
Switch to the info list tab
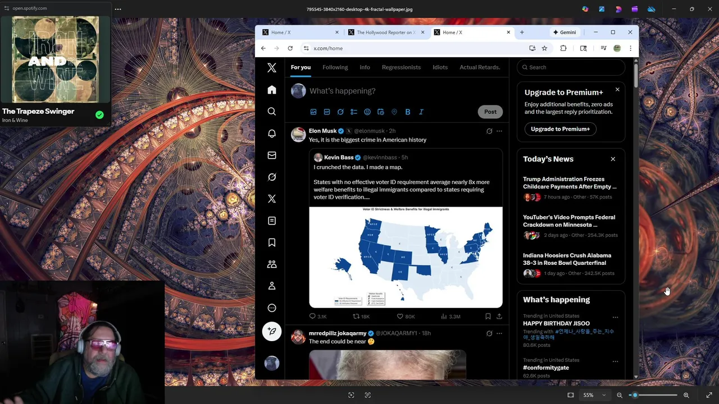point(365,67)
